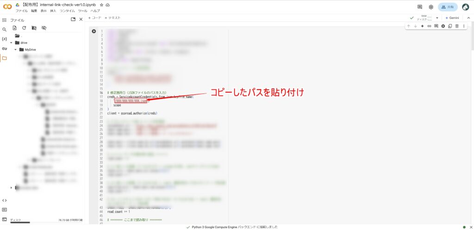Open the ランタイム menu

coord(67,11)
